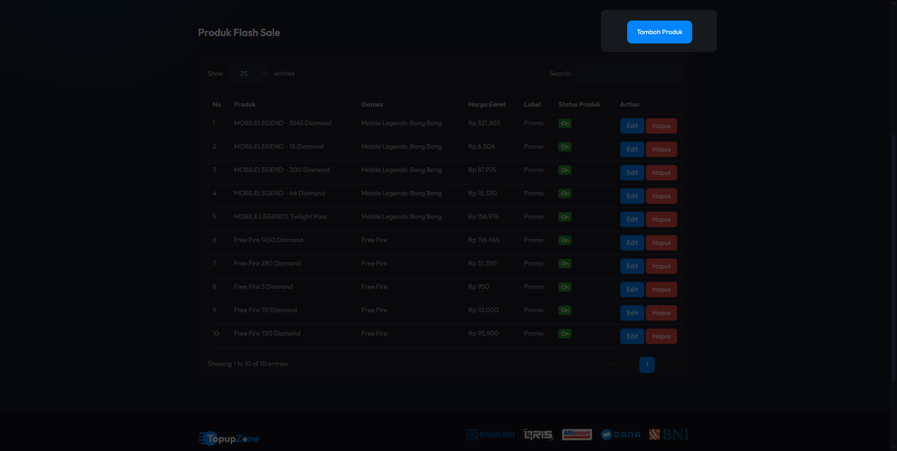Click On status badge for Free Fire 1450
The image size is (897, 451).
coord(565,240)
